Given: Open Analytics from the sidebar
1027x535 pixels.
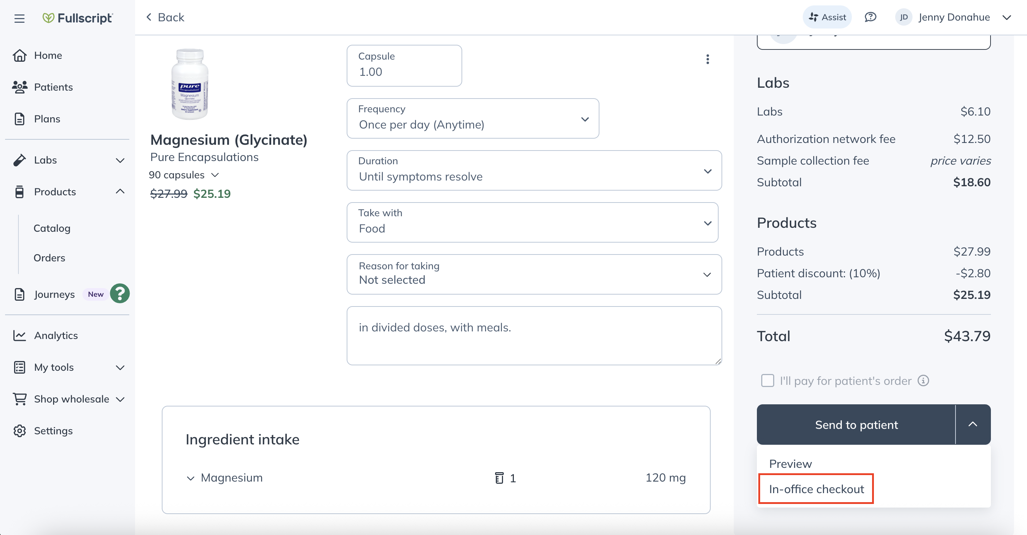Looking at the screenshot, I should point(55,335).
